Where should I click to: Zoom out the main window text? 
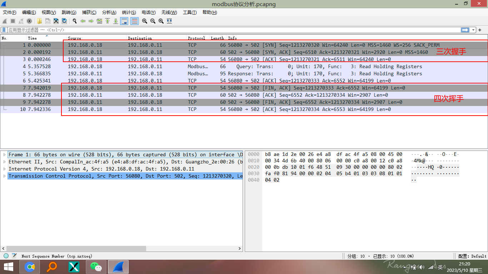pos(153,21)
